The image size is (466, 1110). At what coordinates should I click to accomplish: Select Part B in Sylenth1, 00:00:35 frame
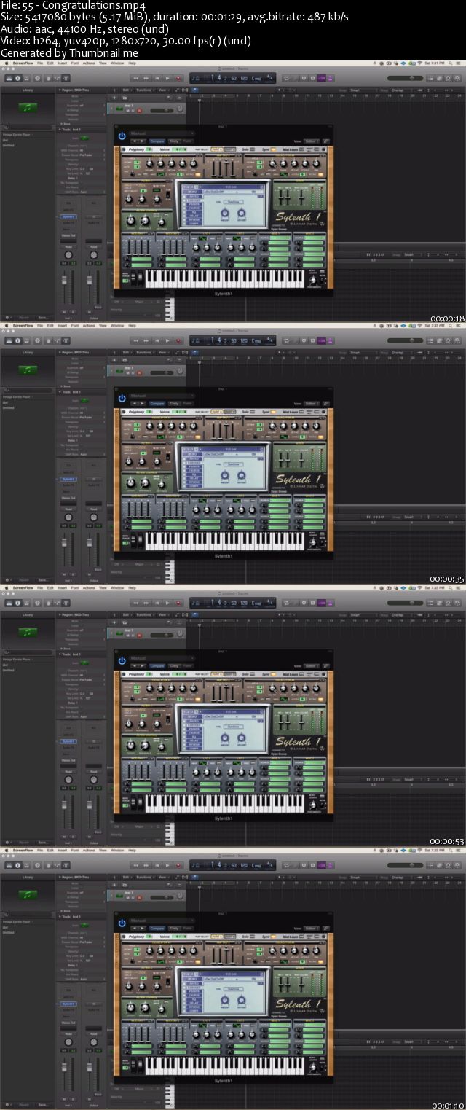[x=230, y=412]
